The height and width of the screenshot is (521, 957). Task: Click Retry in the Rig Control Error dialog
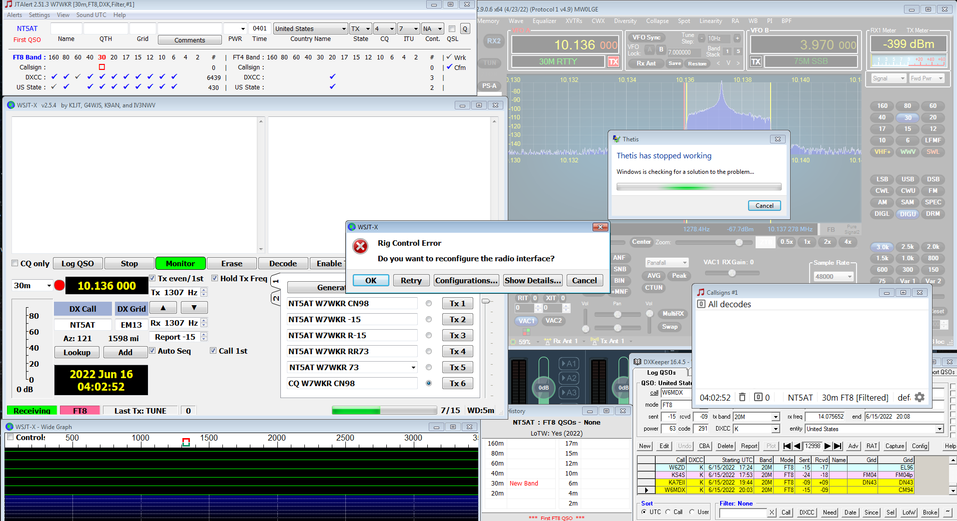411,280
